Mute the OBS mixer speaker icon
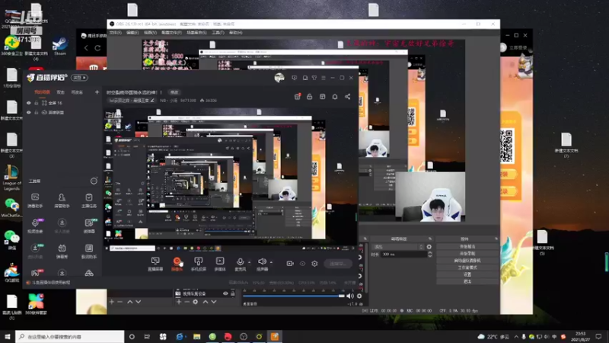The height and width of the screenshot is (343, 609). pos(350,296)
